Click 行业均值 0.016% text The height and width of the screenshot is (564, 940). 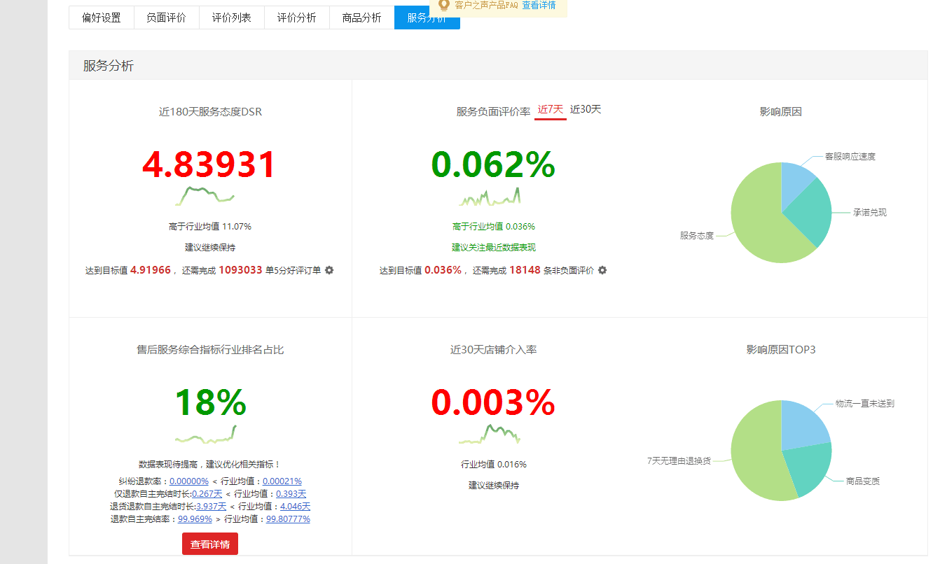tap(494, 464)
